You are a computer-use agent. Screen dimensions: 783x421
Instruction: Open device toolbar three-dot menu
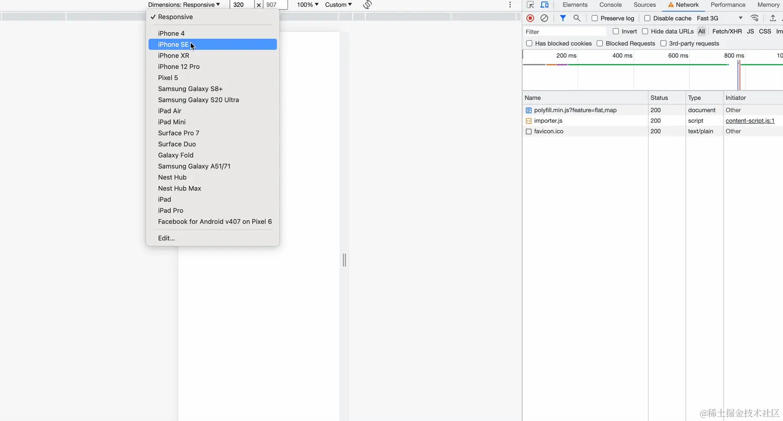point(510,5)
